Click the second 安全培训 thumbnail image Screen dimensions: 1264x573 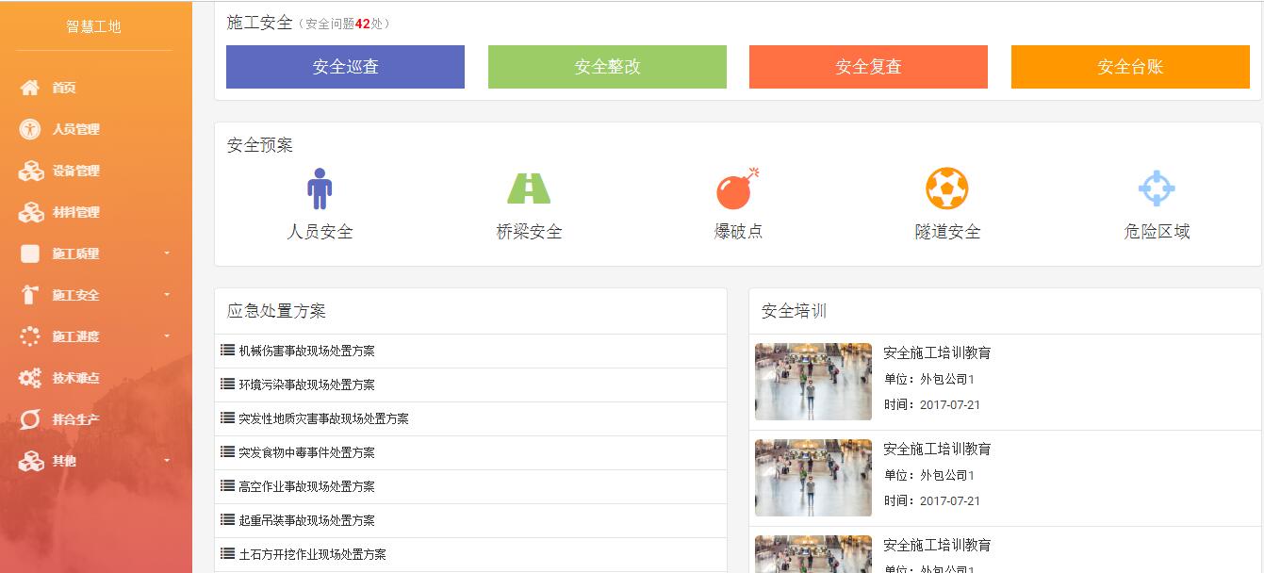click(x=813, y=478)
